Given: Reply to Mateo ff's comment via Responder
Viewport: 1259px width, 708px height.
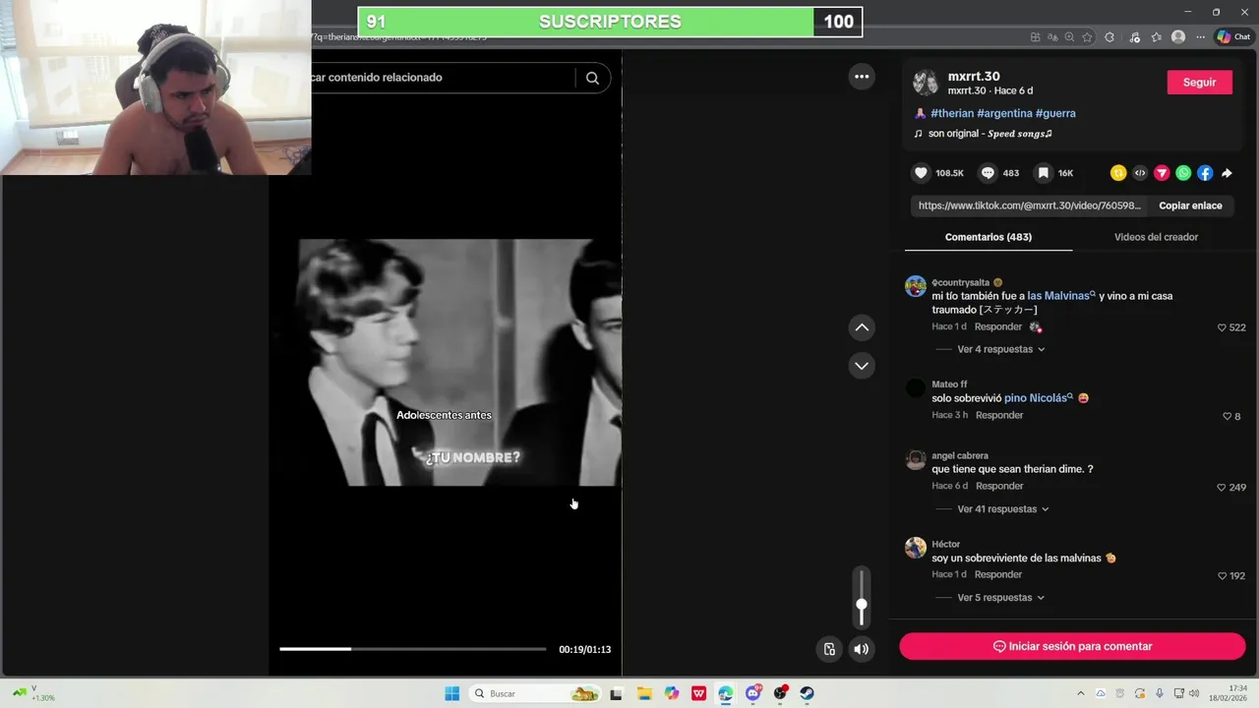Looking at the screenshot, I should coord(999,415).
